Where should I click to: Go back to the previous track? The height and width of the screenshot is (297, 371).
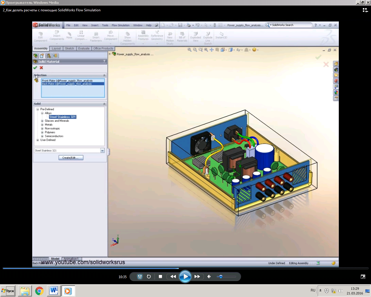pos(173,276)
